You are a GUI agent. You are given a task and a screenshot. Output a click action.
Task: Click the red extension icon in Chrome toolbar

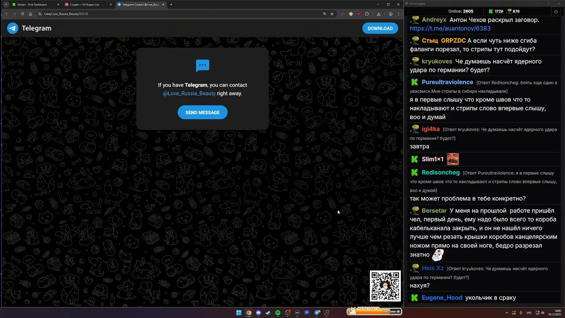pyautogui.click(x=359, y=14)
